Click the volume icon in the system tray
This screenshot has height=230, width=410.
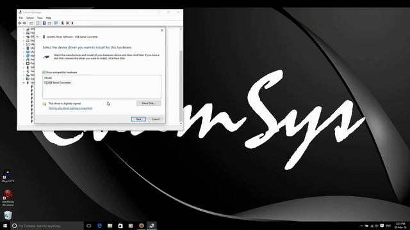click(x=377, y=226)
